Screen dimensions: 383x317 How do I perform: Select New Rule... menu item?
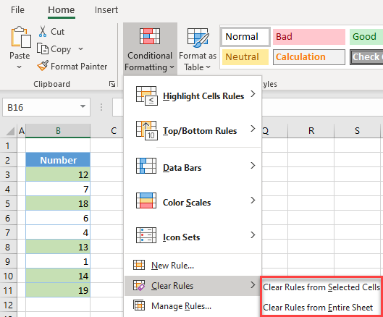[193, 266]
